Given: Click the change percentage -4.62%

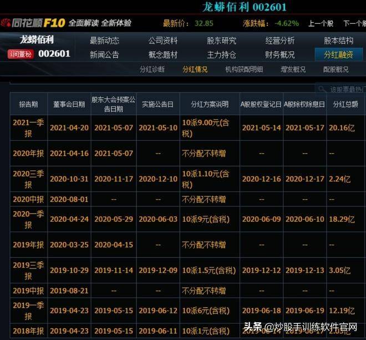Looking at the screenshot, I should pos(287,23).
